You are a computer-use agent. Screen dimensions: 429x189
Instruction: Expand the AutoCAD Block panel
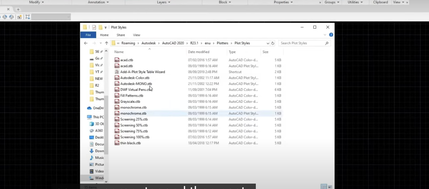pos(225,2)
